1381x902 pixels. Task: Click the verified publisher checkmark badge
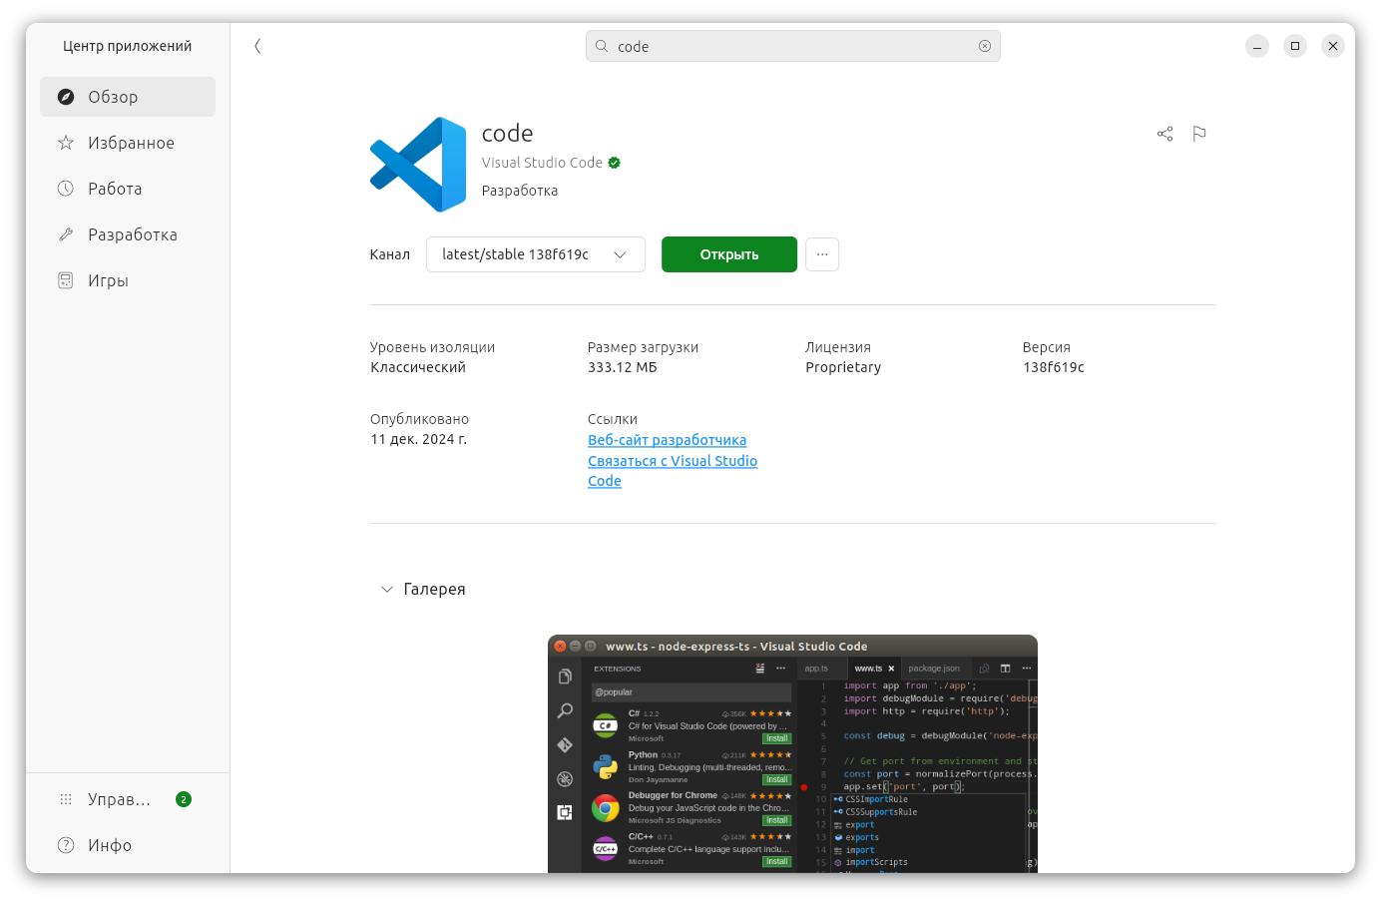pyautogui.click(x=615, y=163)
